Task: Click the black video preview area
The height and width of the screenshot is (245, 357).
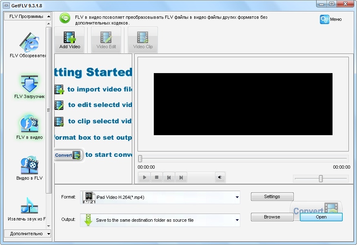Action: (x=243, y=104)
